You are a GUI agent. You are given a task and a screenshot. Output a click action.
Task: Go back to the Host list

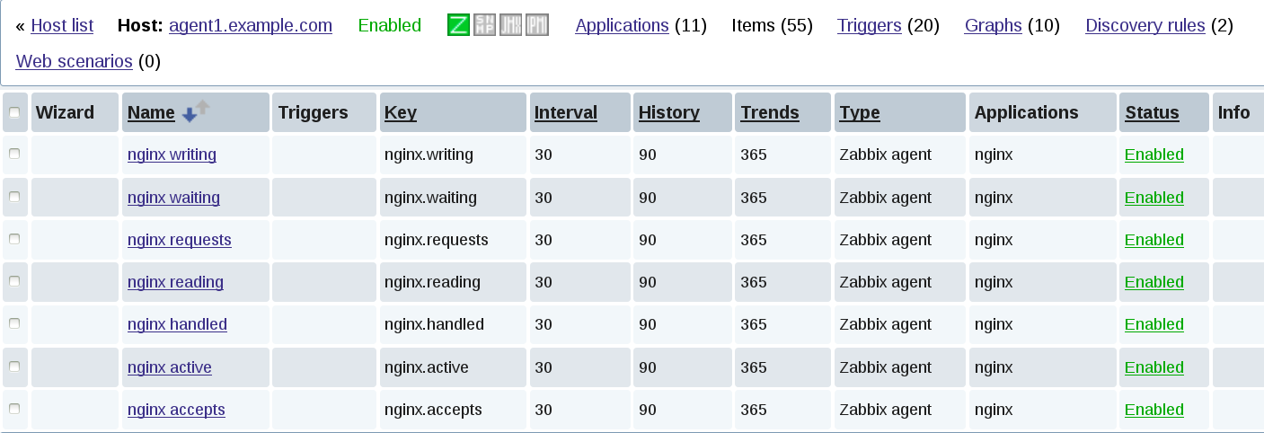(62, 25)
